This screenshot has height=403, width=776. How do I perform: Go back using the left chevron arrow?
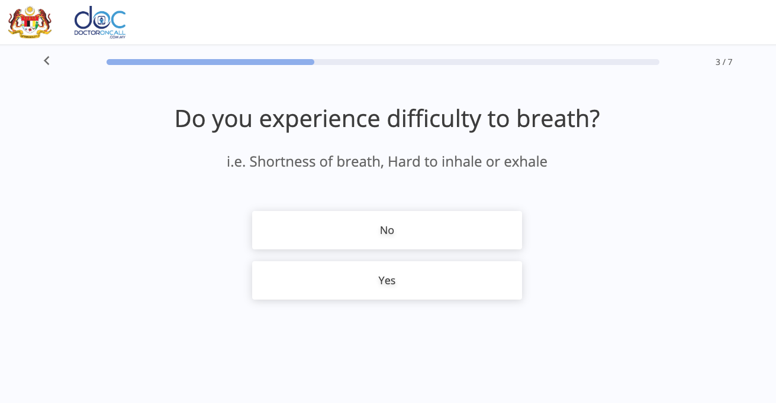47,61
